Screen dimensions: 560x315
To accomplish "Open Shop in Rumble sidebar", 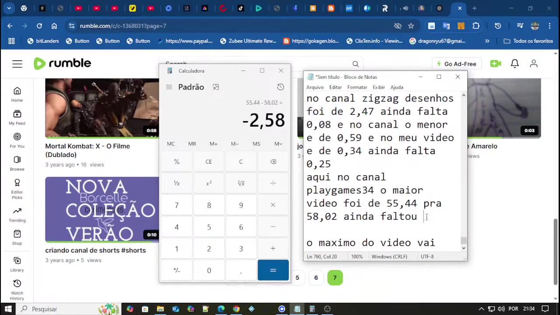I will point(17,238).
